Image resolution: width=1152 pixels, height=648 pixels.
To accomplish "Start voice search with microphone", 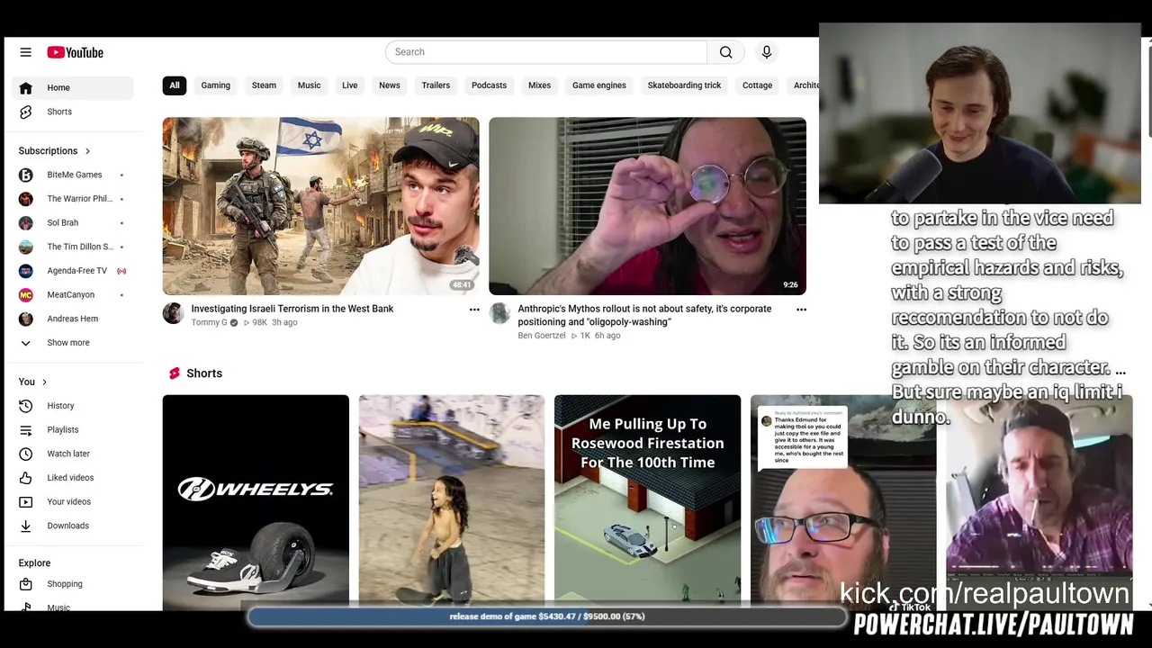I will coord(767,52).
